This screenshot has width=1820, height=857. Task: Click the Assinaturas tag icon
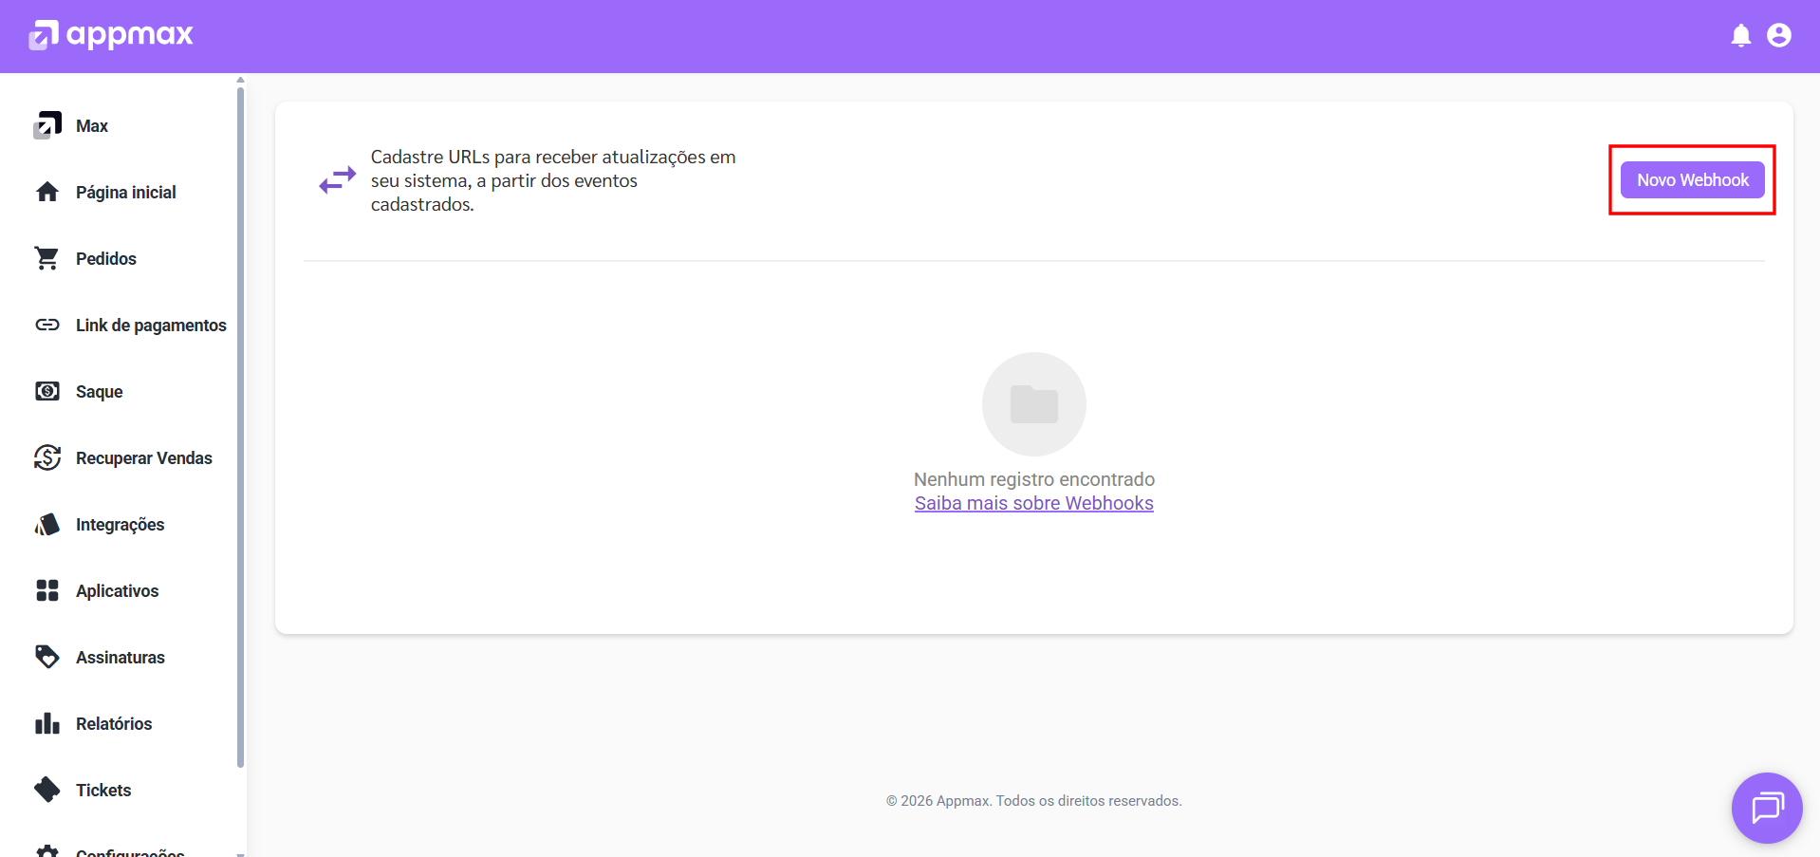point(46,657)
